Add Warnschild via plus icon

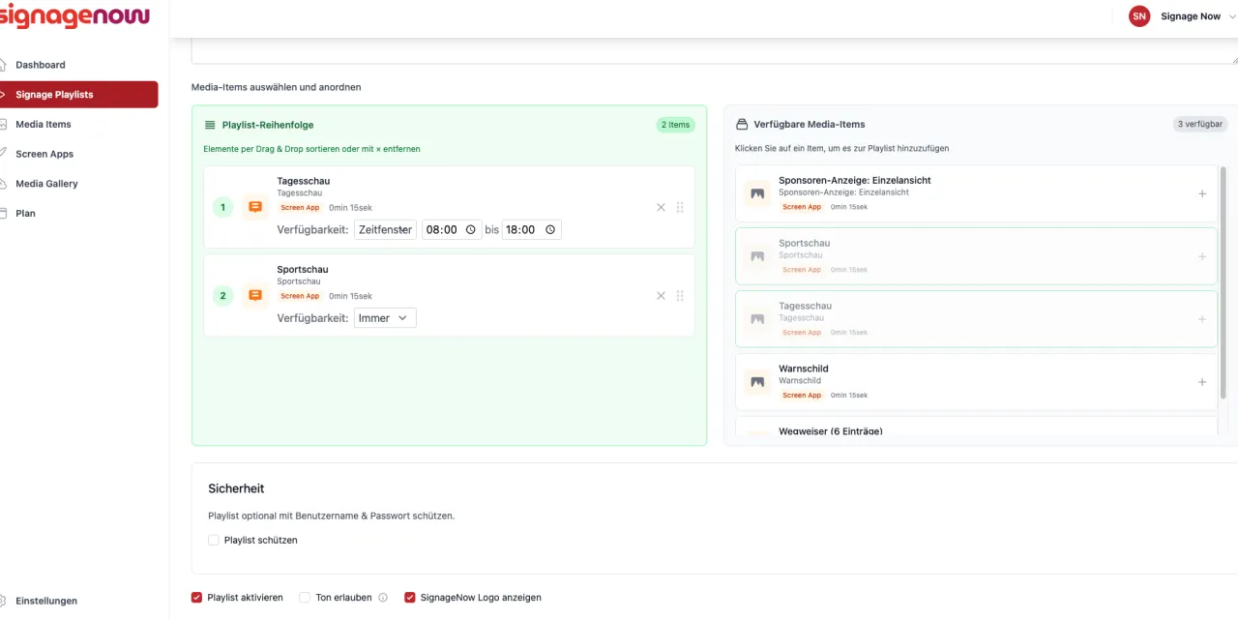coord(1202,382)
